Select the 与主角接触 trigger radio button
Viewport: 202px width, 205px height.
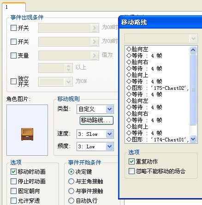(x=71, y=181)
